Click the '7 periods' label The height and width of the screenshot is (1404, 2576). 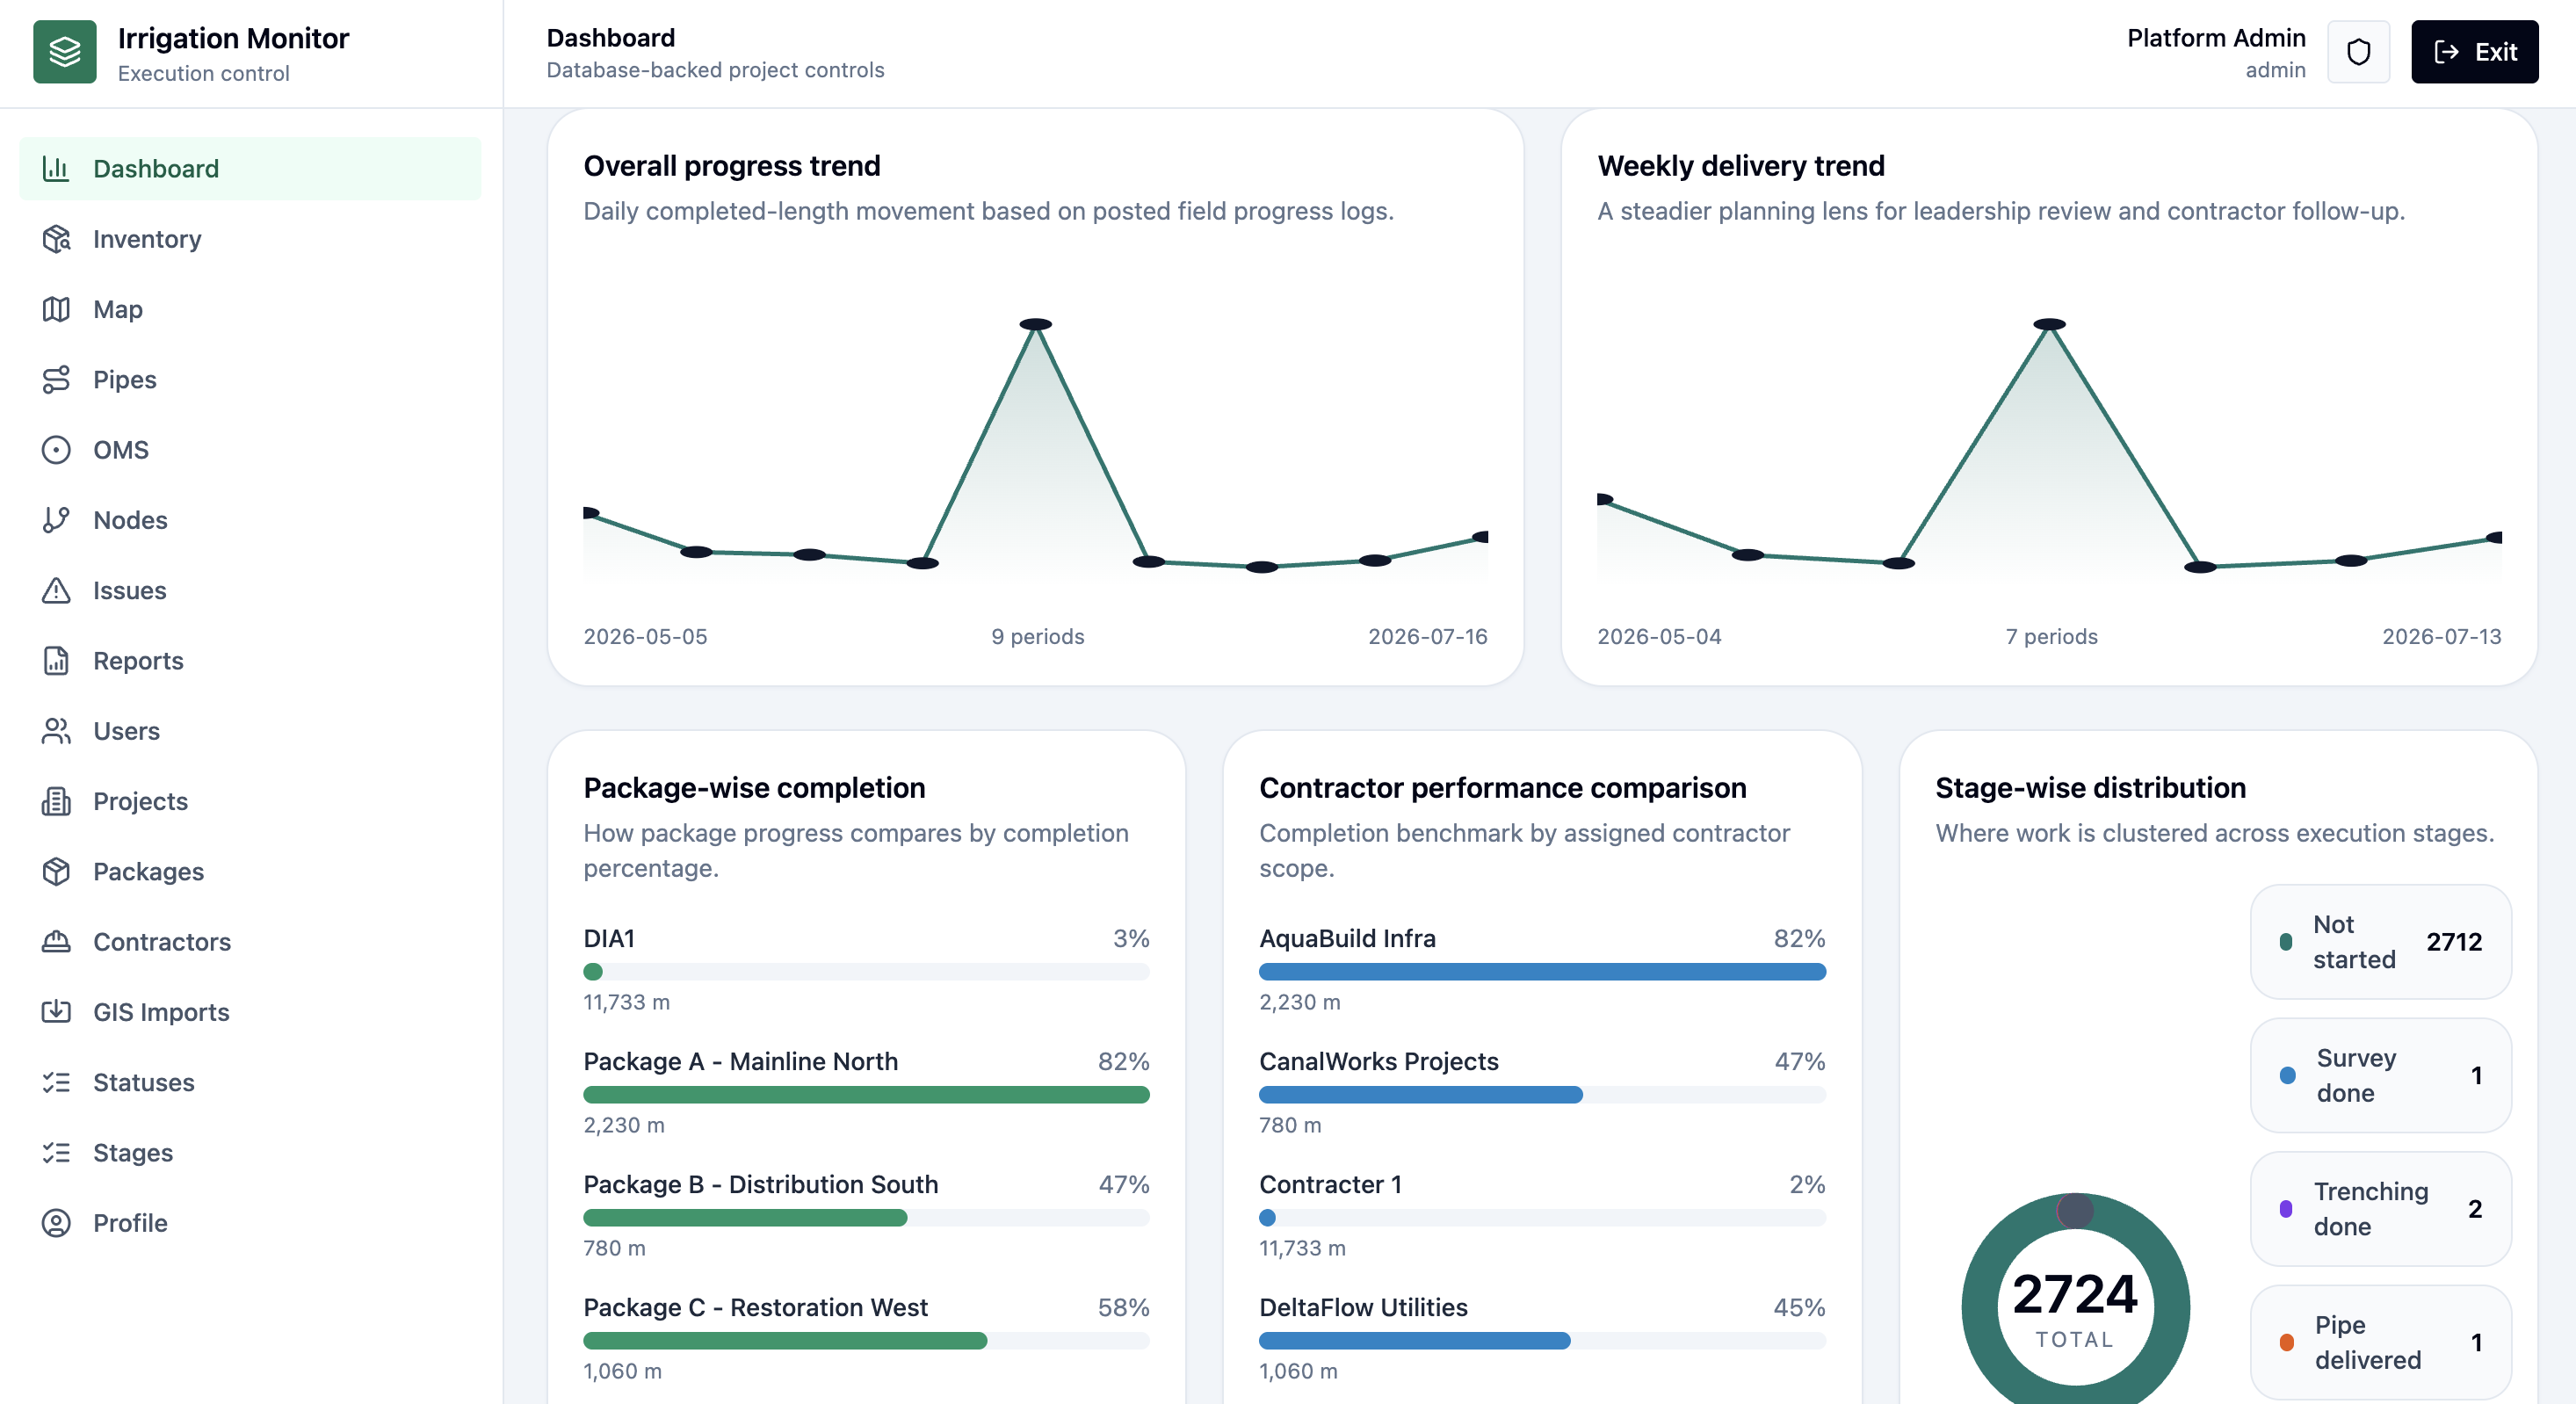click(x=2051, y=637)
